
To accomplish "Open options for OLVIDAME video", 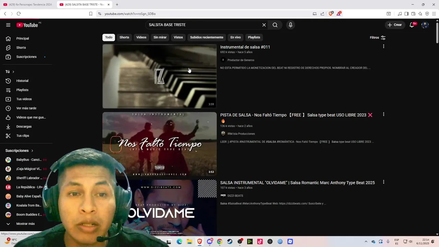I will tap(383, 182).
